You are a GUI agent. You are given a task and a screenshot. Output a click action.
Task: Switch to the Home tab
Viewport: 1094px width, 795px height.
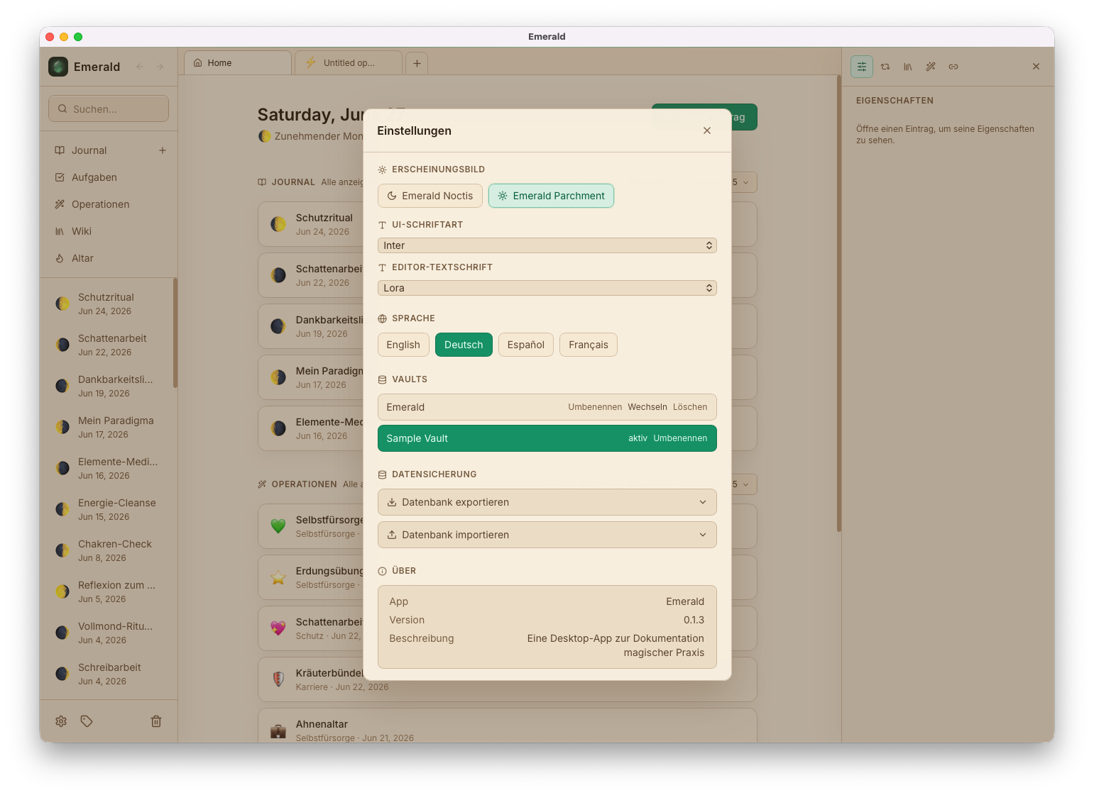(238, 63)
